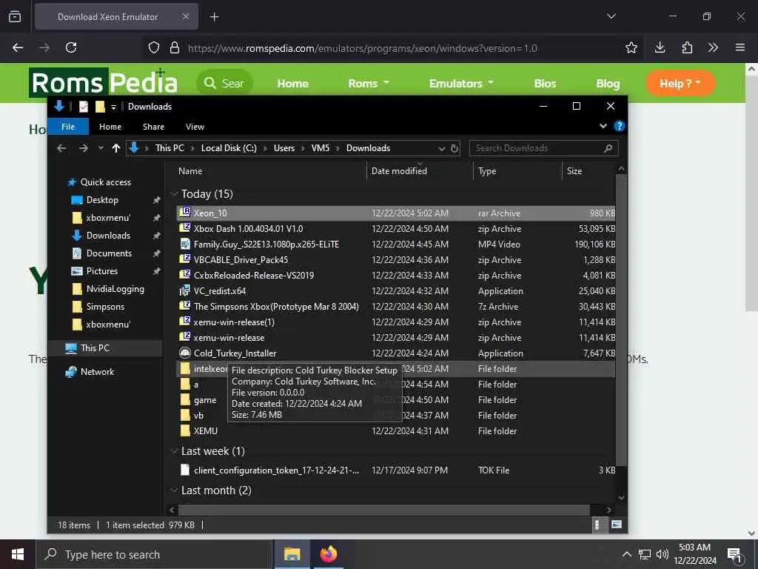Click RomsPedia search button
The width and height of the screenshot is (758, 569).
click(224, 83)
